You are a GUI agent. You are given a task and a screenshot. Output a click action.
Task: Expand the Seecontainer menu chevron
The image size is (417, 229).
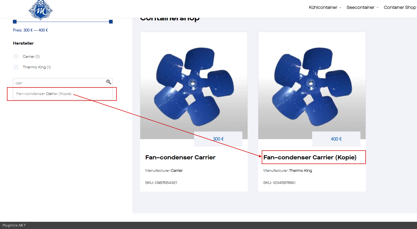point(377,7)
